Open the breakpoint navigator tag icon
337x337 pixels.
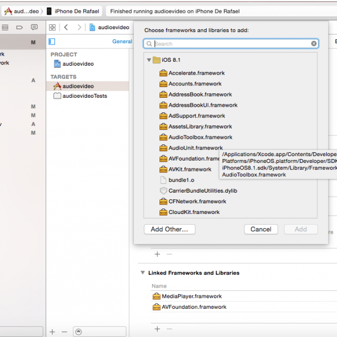pyautogui.click(x=19, y=28)
